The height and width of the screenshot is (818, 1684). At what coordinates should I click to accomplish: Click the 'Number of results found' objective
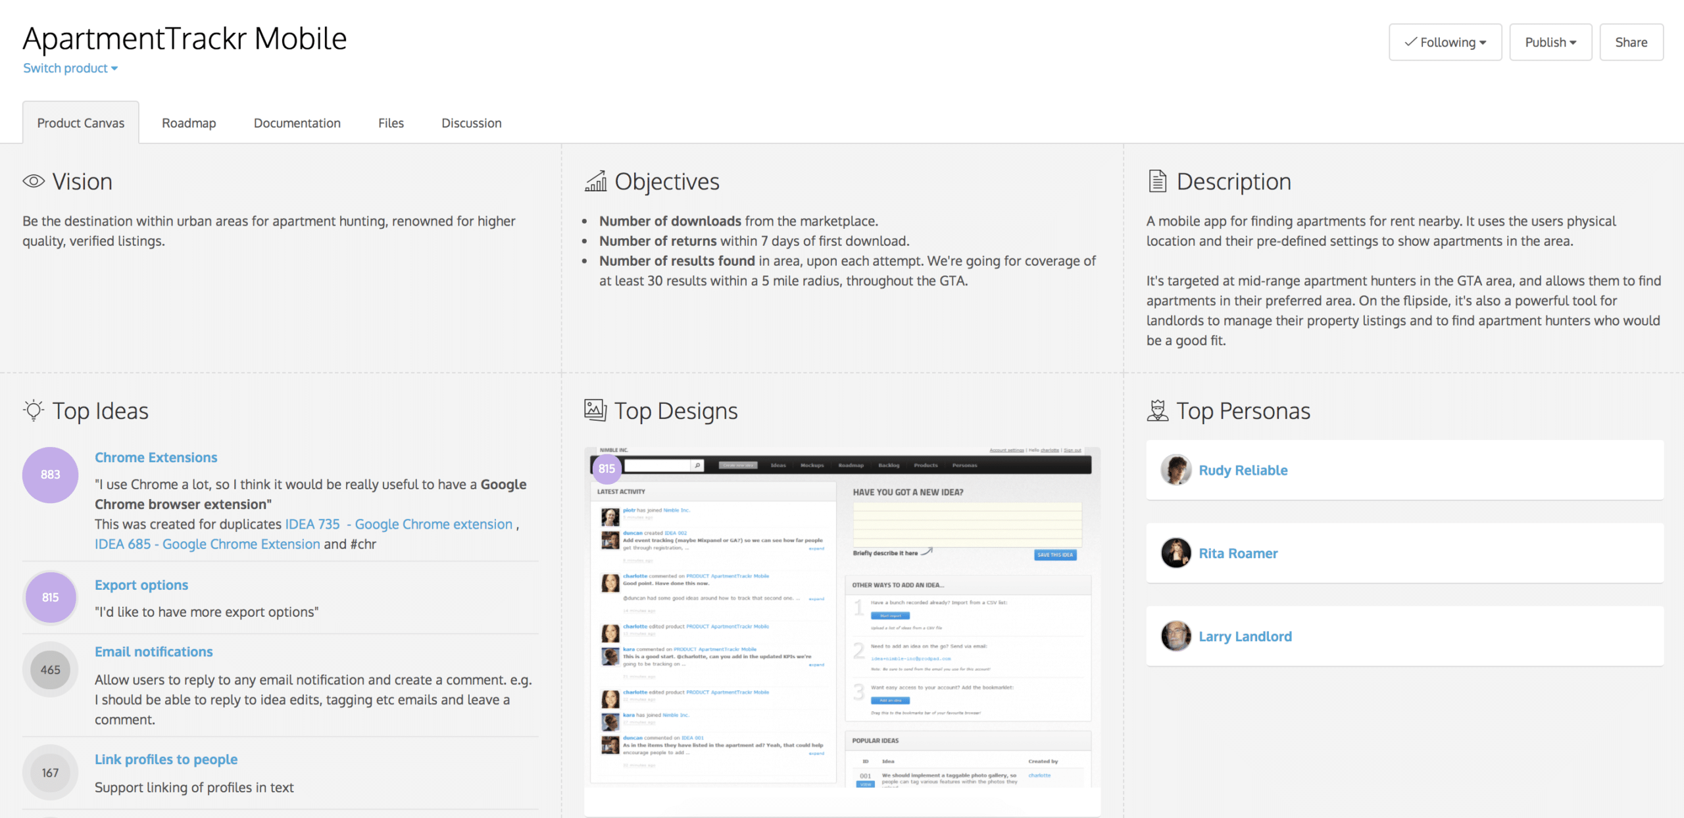coord(848,270)
